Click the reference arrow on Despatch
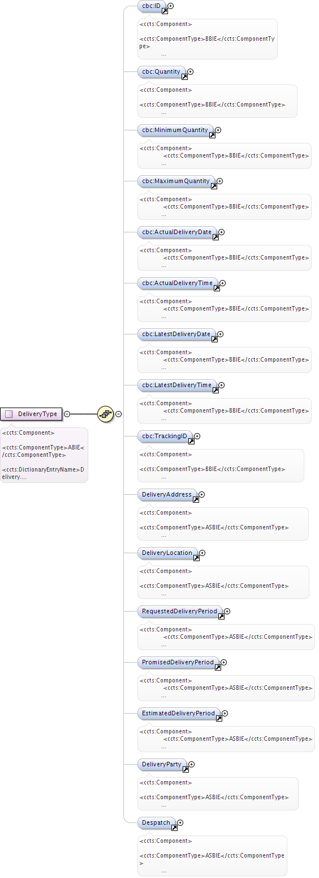Viewport: 319px width, 878px height. click(x=174, y=827)
